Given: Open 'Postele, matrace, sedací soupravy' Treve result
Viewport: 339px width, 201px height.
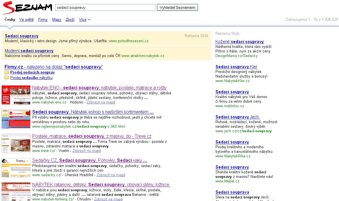Looking at the screenshot, I should (x=92, y=136).
